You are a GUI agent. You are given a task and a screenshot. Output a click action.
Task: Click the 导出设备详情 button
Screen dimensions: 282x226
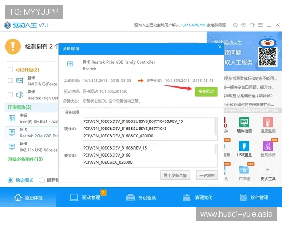click(175, 175)
